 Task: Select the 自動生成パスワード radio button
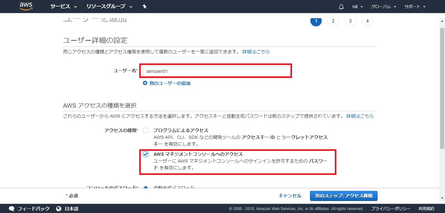tap(146, 188)
